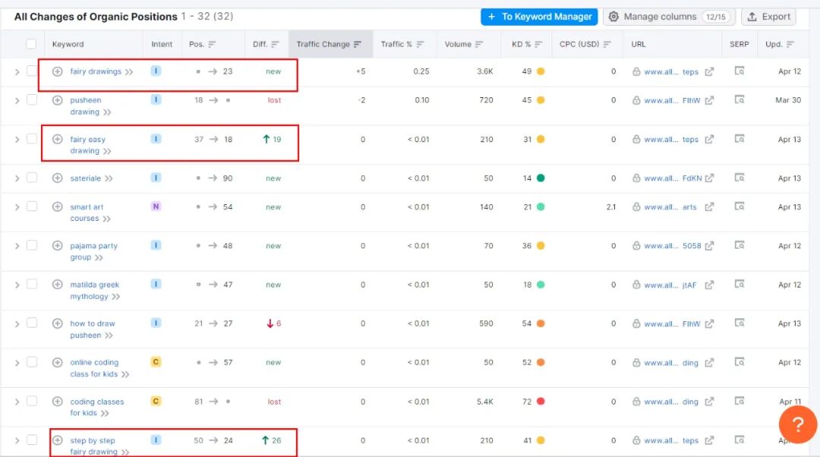Add matilda greek mythology via plus icon
This screenshot has width=820, height=457.
(x=57, y=285)
